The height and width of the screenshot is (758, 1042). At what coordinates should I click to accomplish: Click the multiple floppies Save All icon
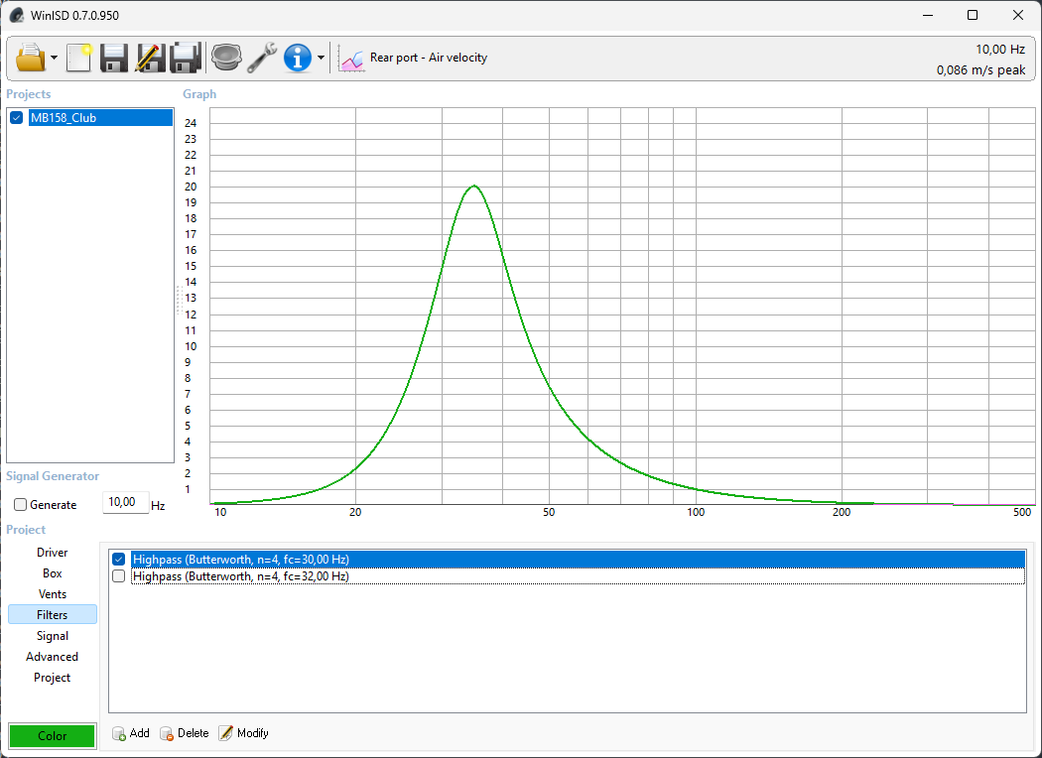tap(187, 58)
